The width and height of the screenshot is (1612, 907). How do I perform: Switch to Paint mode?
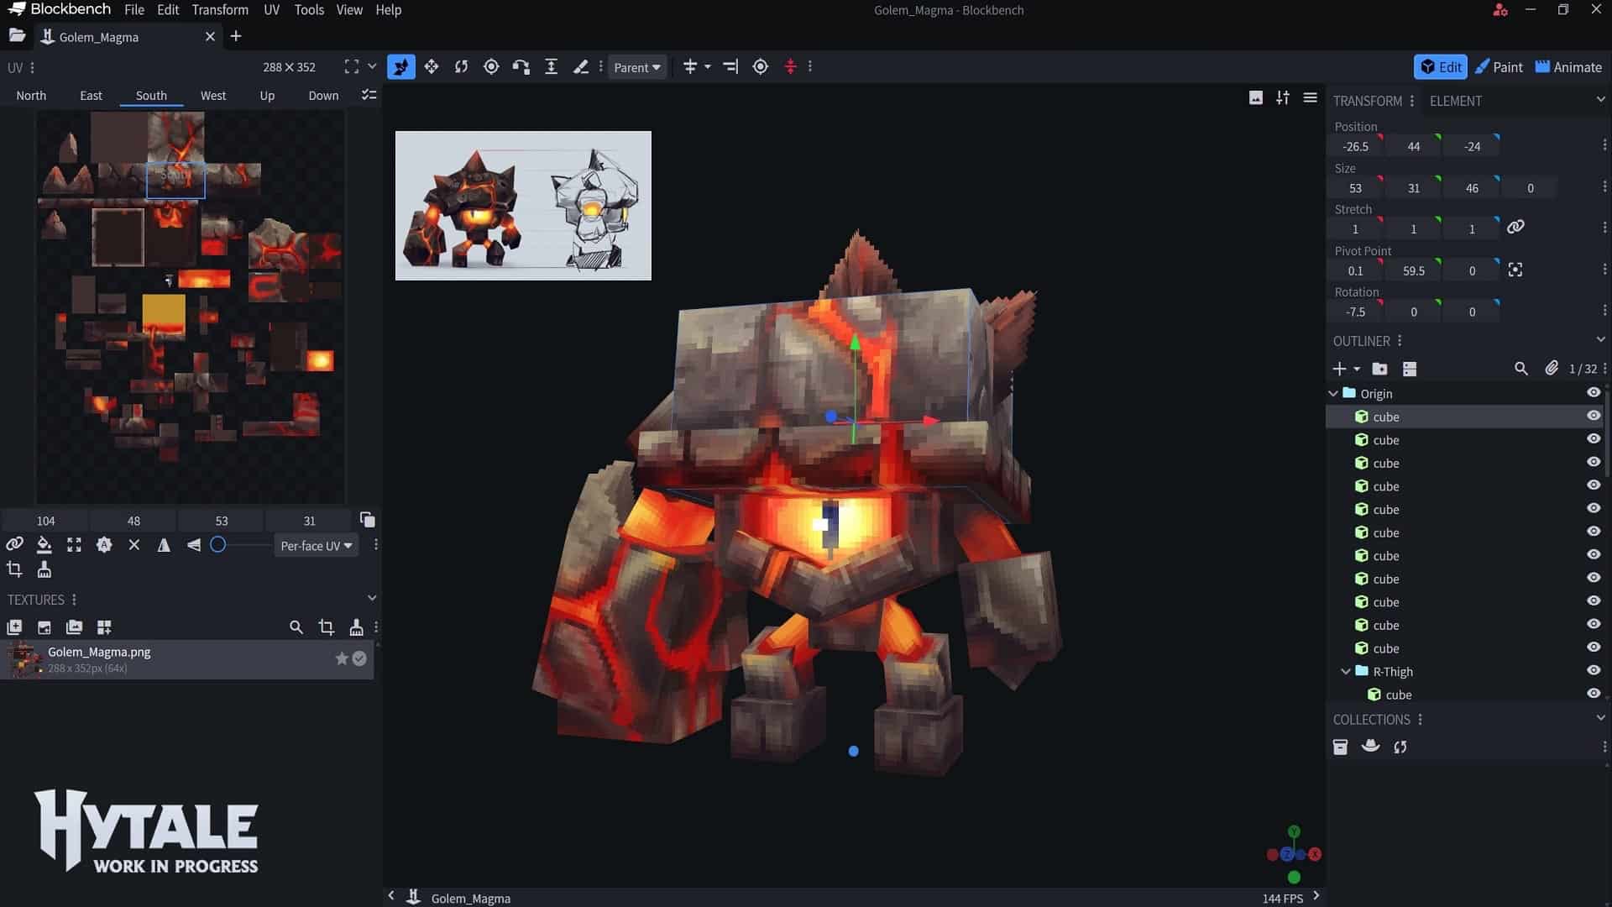point(1499,66)
